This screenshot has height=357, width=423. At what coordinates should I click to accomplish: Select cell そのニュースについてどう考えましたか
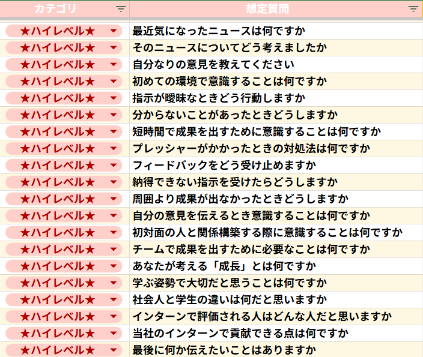pos(276,47)
